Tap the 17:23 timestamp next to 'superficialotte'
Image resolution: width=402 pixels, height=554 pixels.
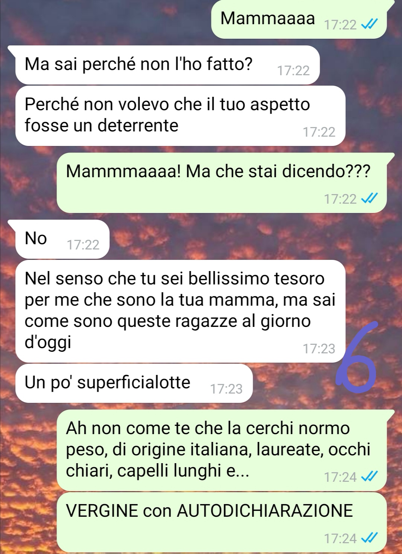tap(226, 389)
